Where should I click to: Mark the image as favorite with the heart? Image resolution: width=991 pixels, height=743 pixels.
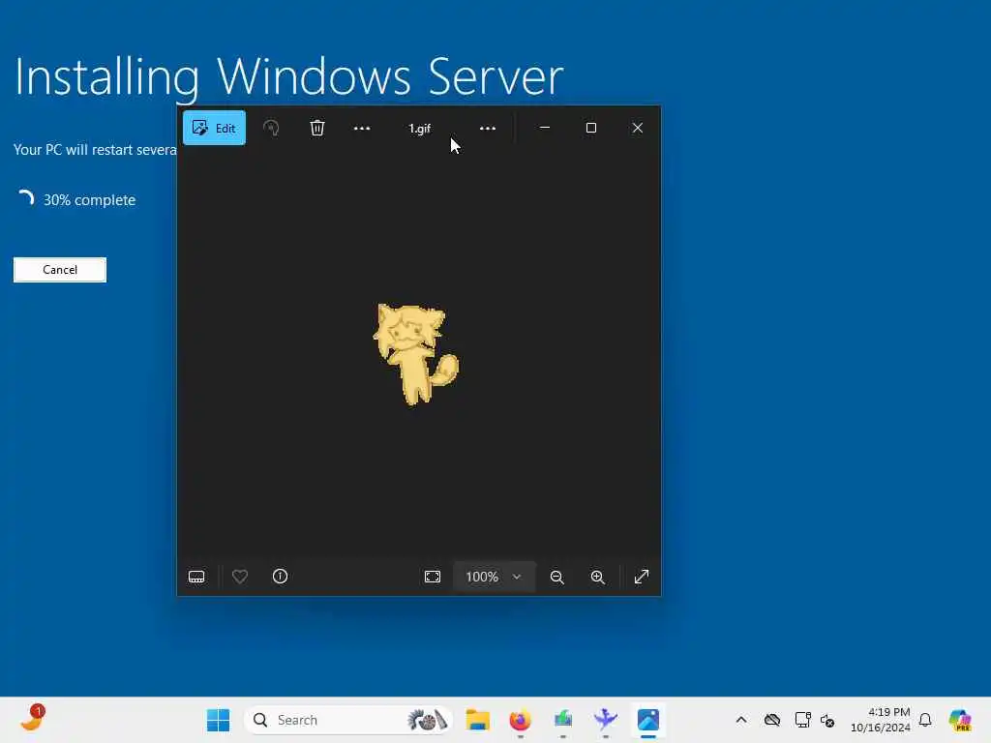[x=240, y=577]
